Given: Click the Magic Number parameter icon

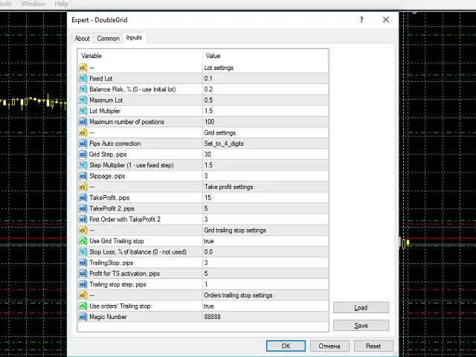Looking at the screenshot, I should click(x=83, y=317).
